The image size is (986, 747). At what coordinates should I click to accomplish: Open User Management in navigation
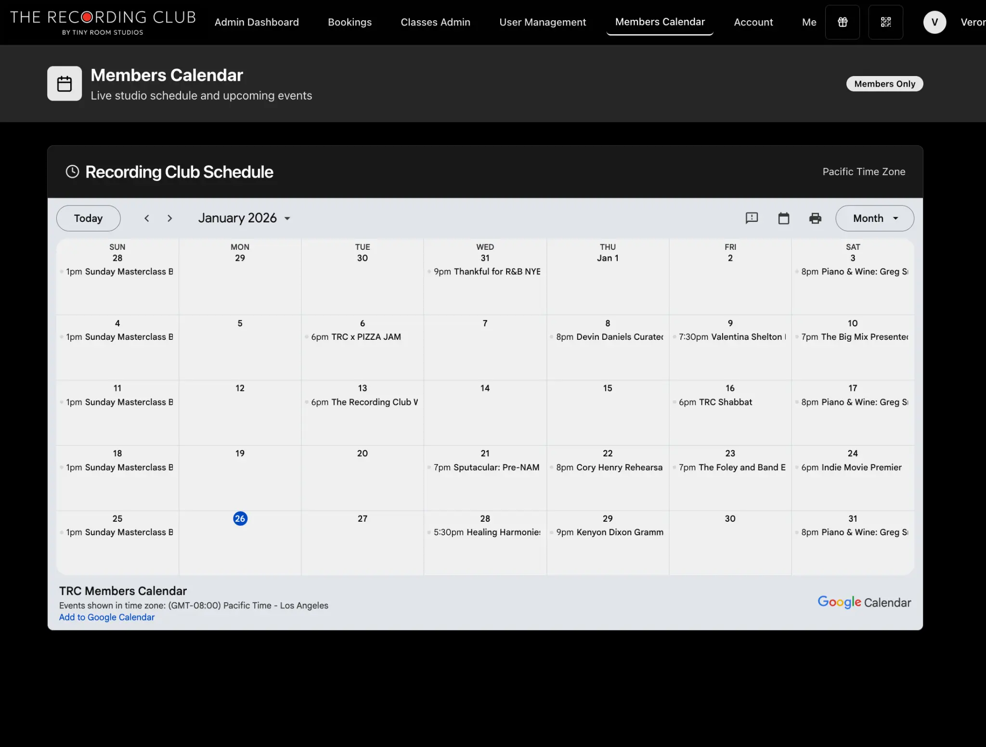pyautogui.click(x=543, y=22)
